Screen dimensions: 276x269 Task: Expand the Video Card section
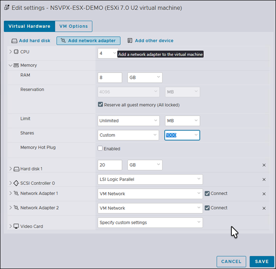[11, 226]
